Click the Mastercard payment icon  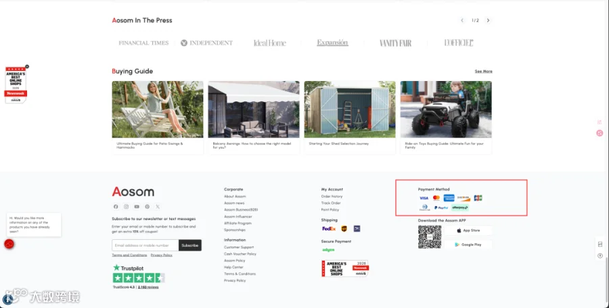click(x=436, y=198)
